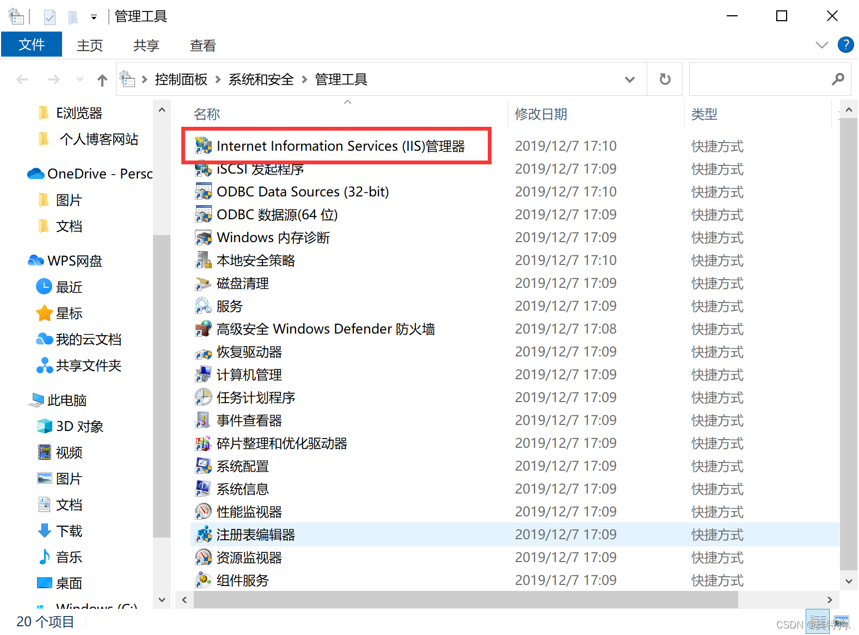Screen dimensions: 859x635
Task: Open 桌面 in the navigation pane
Action: pos(59,583)
